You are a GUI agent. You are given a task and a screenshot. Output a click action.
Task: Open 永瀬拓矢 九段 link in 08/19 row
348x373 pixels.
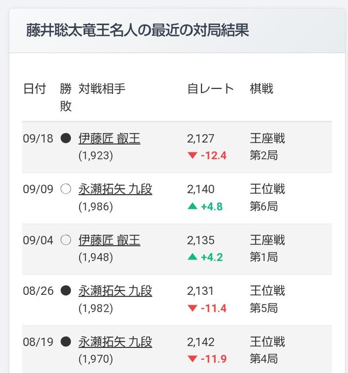tap(115, 342)
